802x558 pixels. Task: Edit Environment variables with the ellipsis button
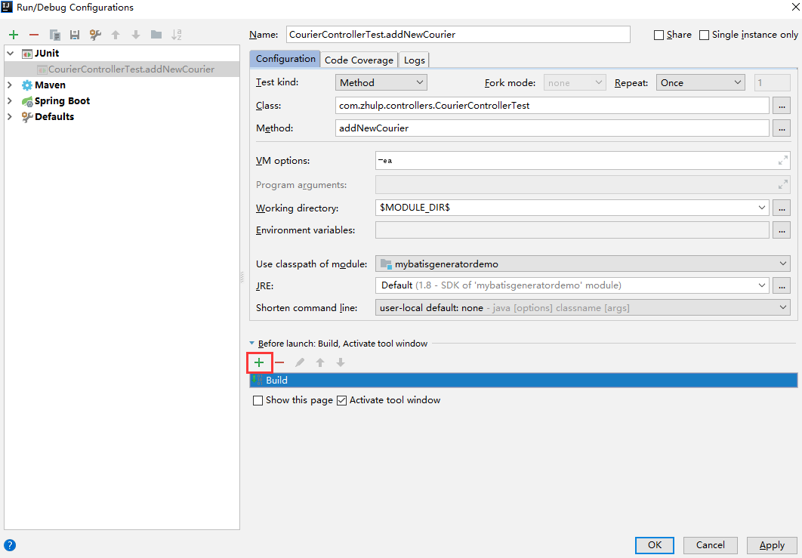click(x=782, y=230)
